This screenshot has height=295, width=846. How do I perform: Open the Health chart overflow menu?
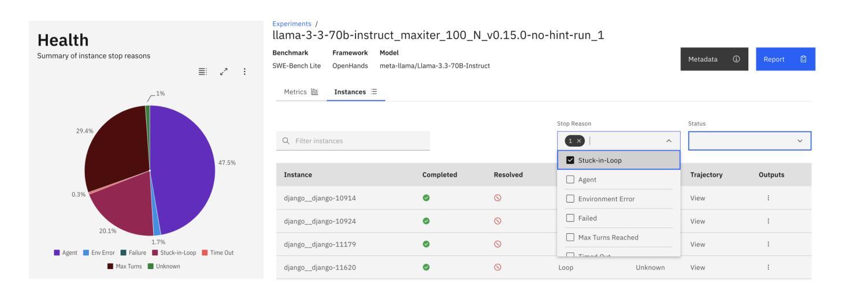(x=244, y=72)
